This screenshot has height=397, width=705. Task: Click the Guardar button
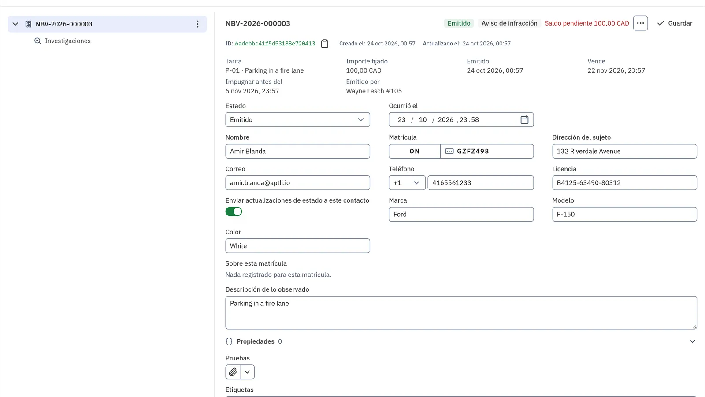click(675, 23)
